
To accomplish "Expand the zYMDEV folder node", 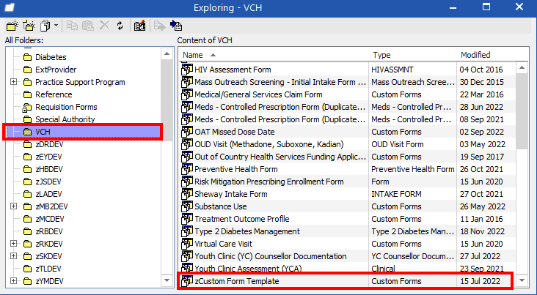I will pyautogui.click(x=13, y=280).
